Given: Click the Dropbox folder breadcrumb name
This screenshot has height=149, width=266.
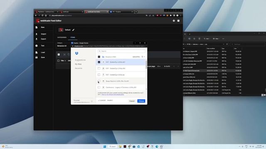Looking at the screenshot, I should tap(111, 57).
